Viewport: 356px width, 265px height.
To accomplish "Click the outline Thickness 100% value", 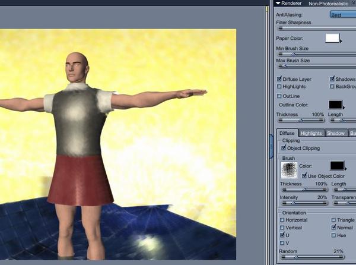I will coord(317,114).
